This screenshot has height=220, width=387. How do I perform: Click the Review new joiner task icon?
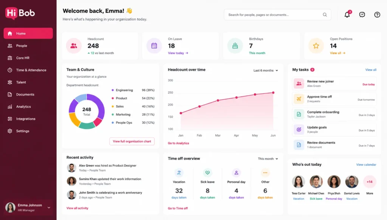click(x=299, y=83)
